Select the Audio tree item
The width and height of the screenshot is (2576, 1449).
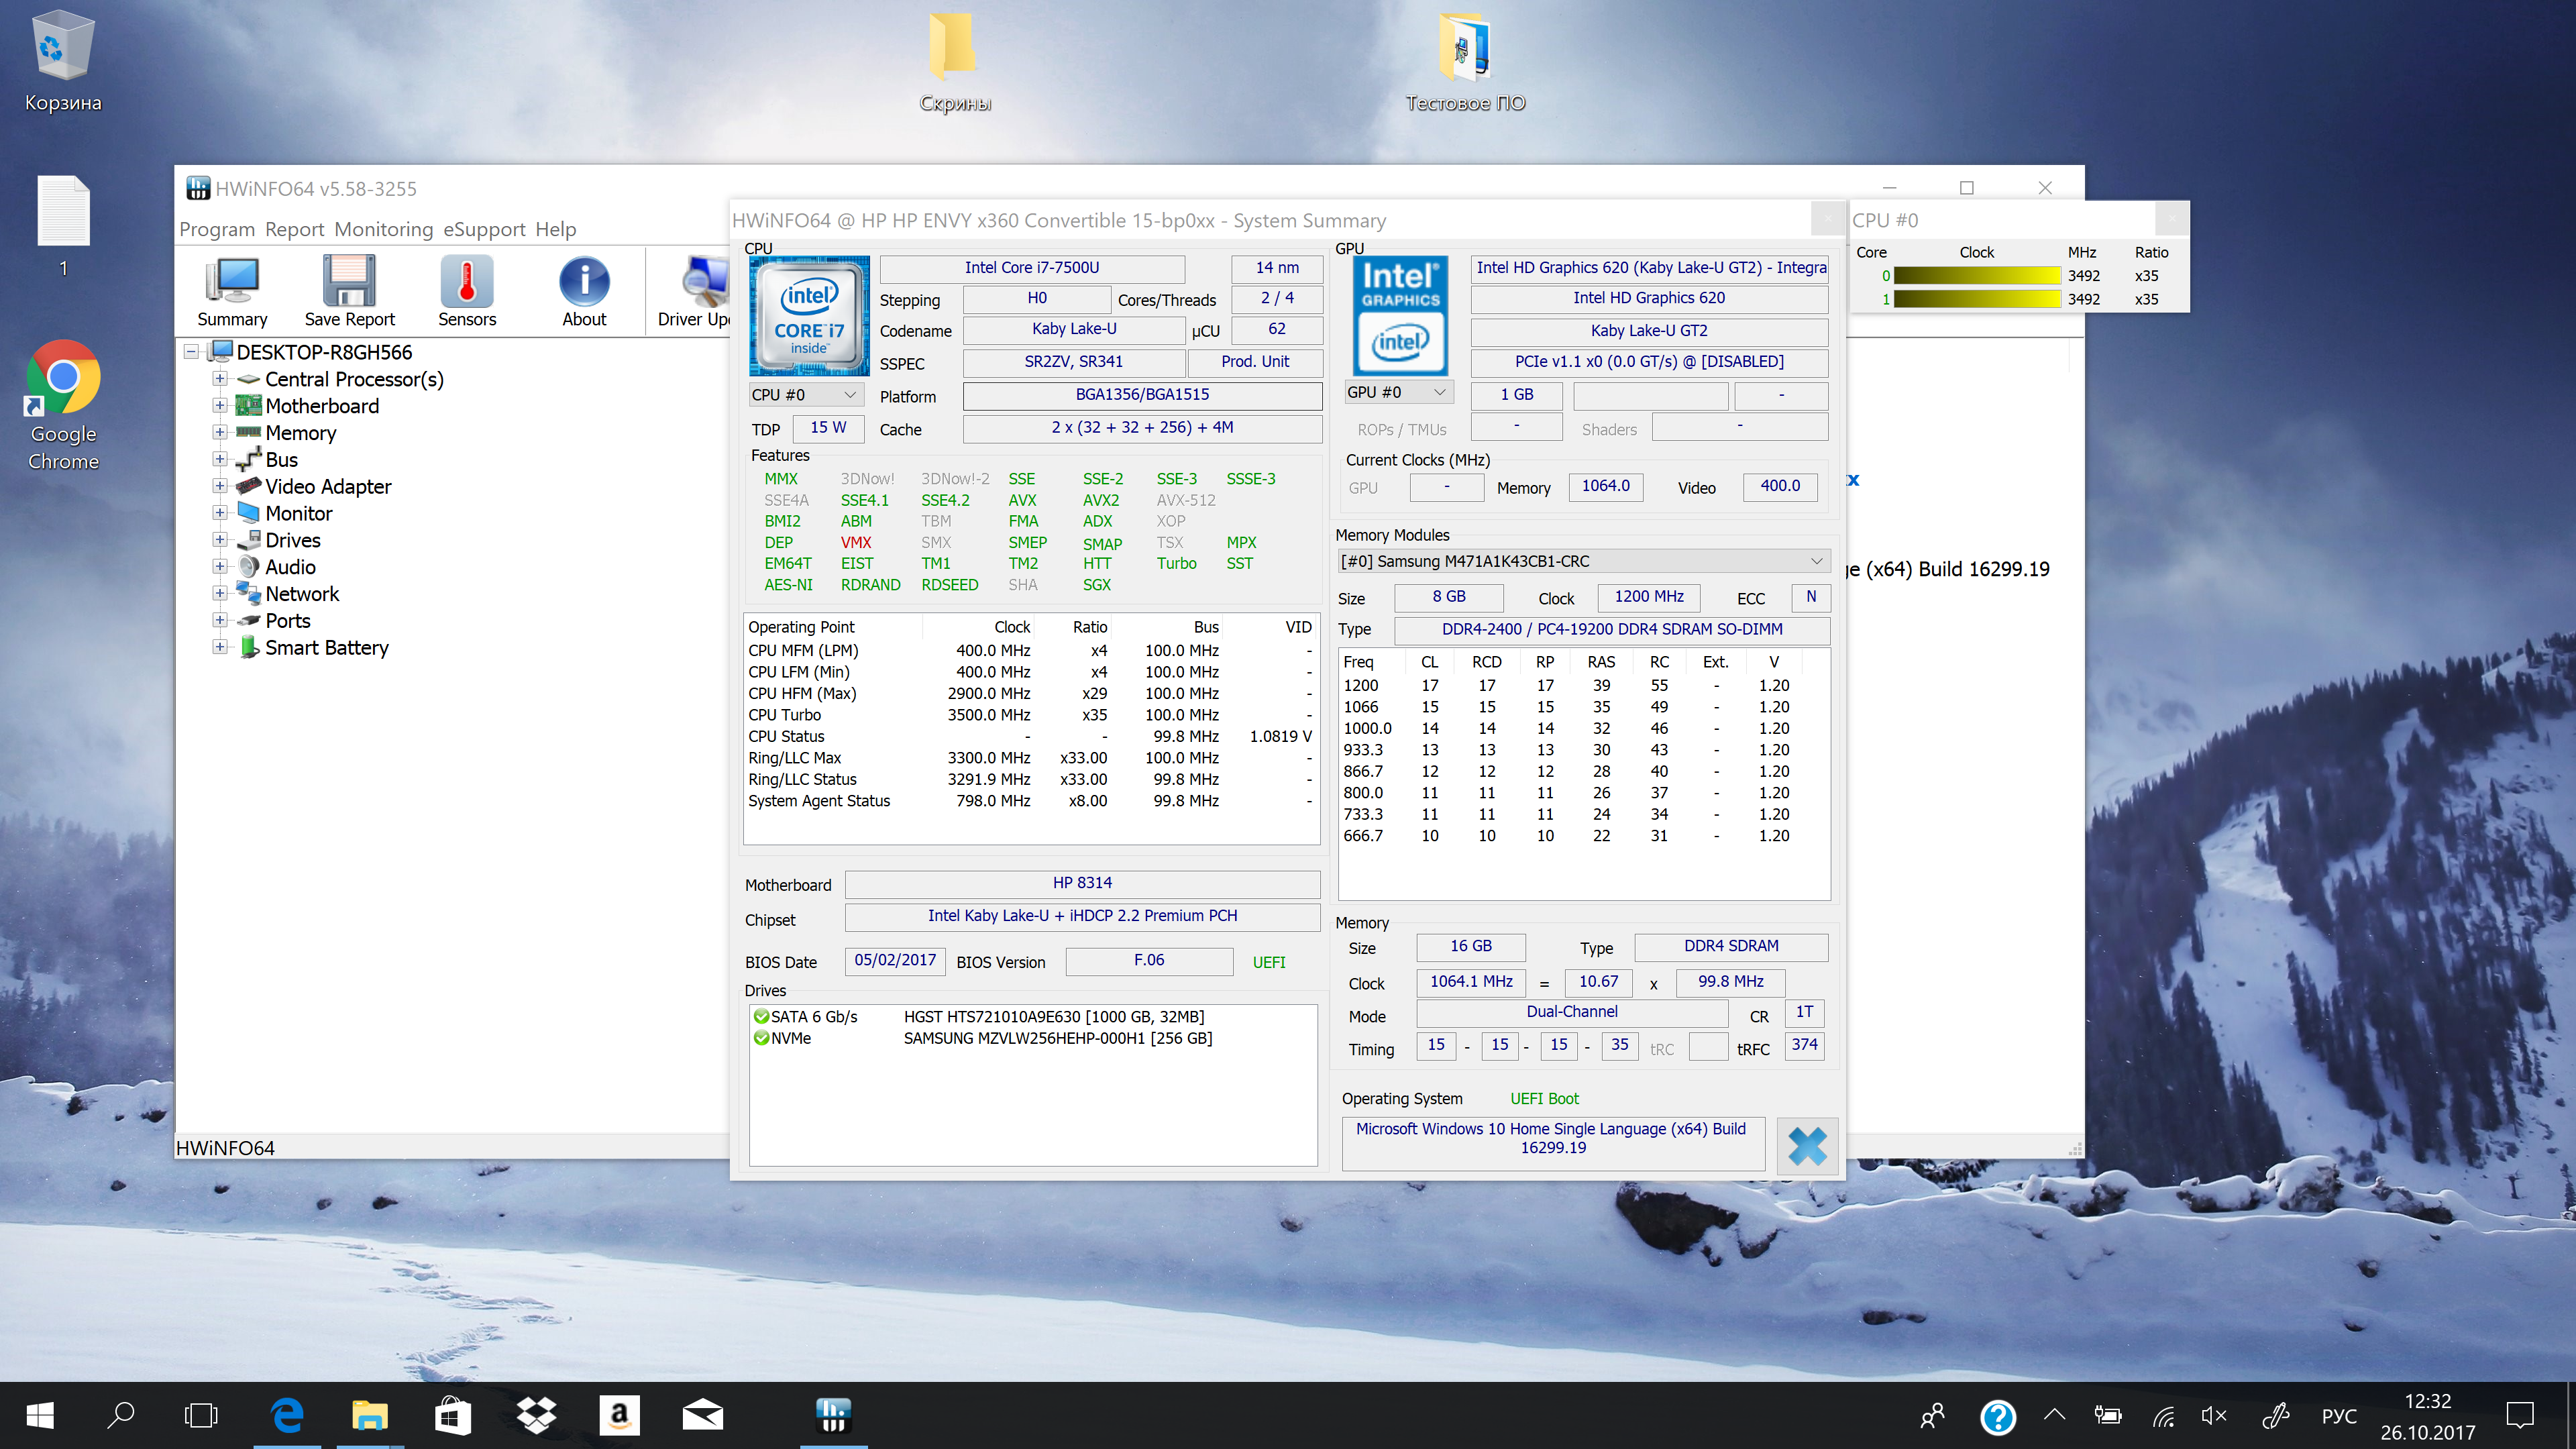point(290,567)
